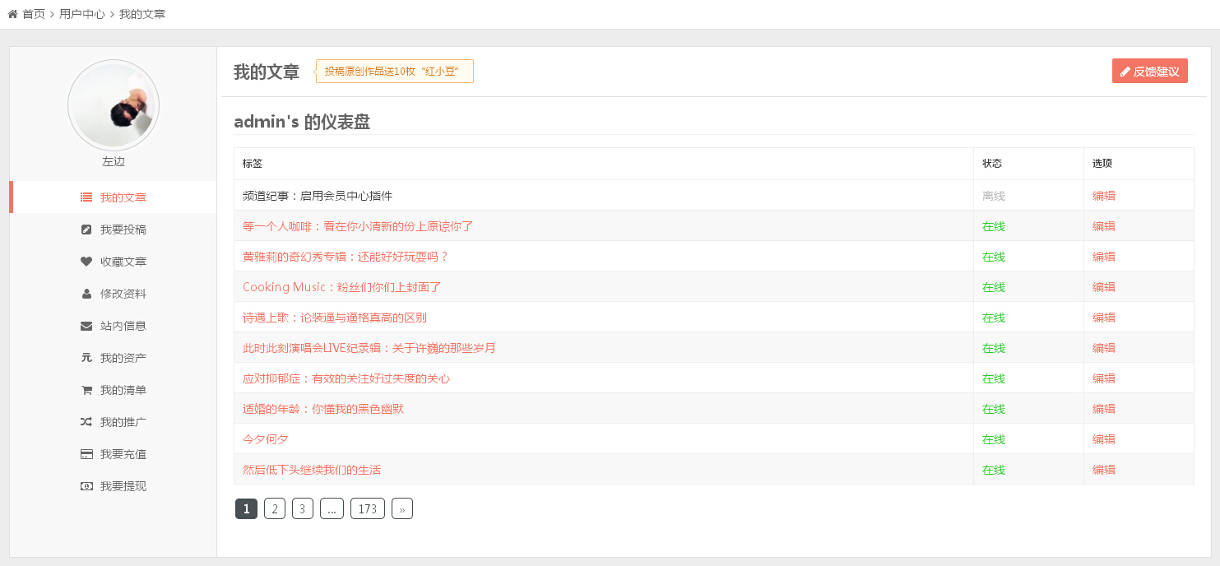Open article 黄雅莉的奇幻秀专辑
Screen dimensions: 1220x566
pos(346,257)
